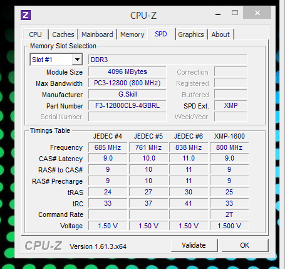Click the CPU-Z purple Z app icon

26,15
